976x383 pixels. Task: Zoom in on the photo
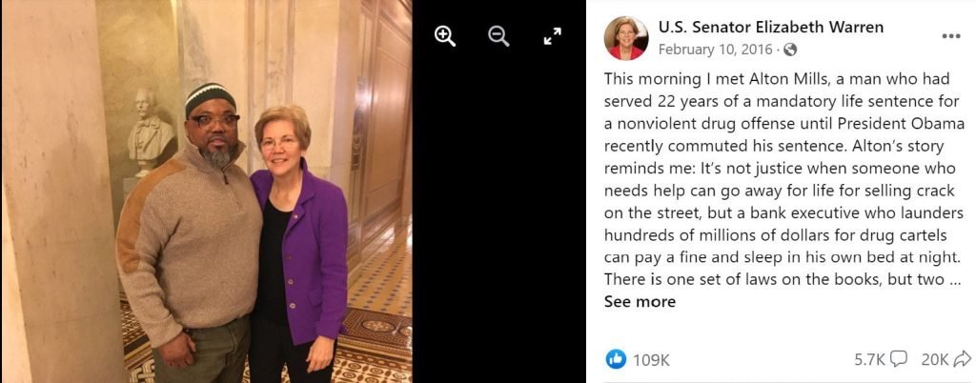click(445, 37)
